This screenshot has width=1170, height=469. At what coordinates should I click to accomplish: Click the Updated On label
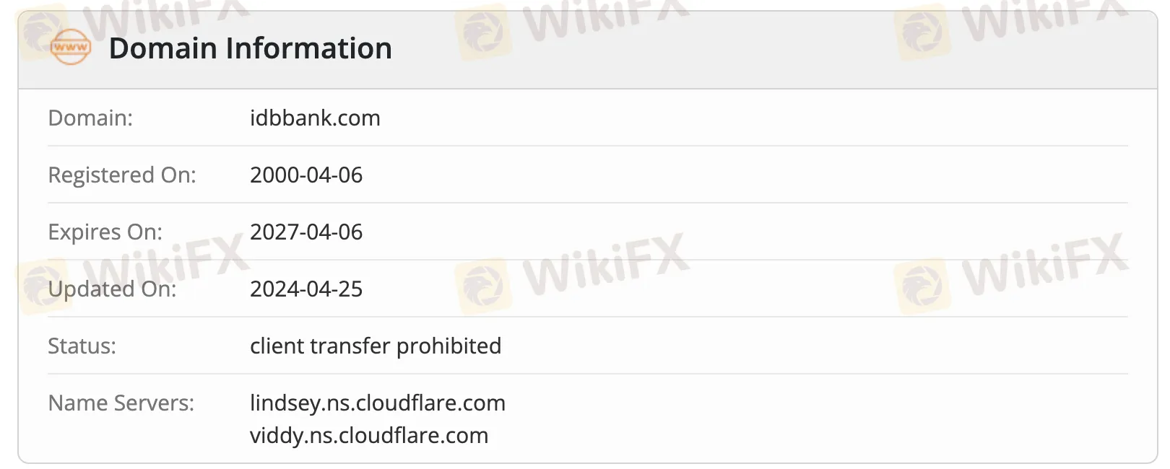(112, 289)
